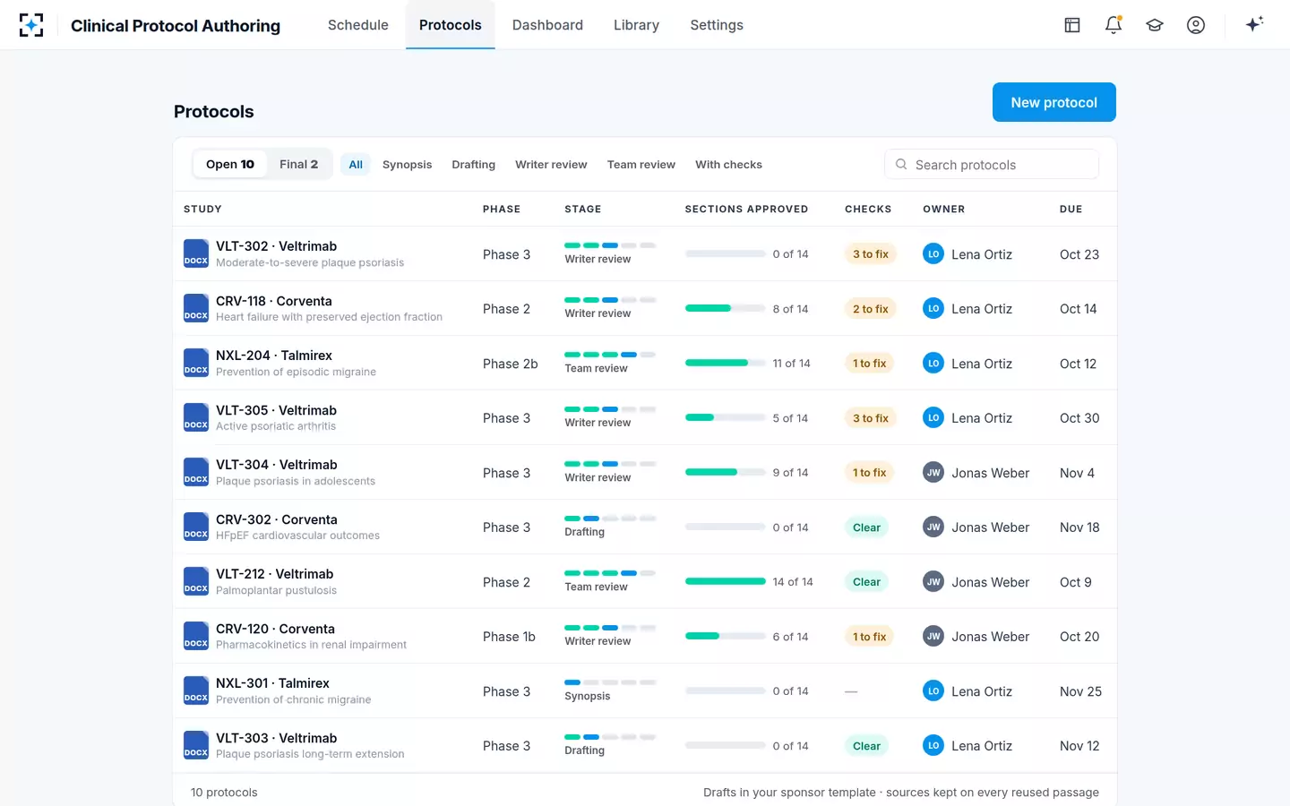Open the graduation cap learning icon

[1155, 25]
